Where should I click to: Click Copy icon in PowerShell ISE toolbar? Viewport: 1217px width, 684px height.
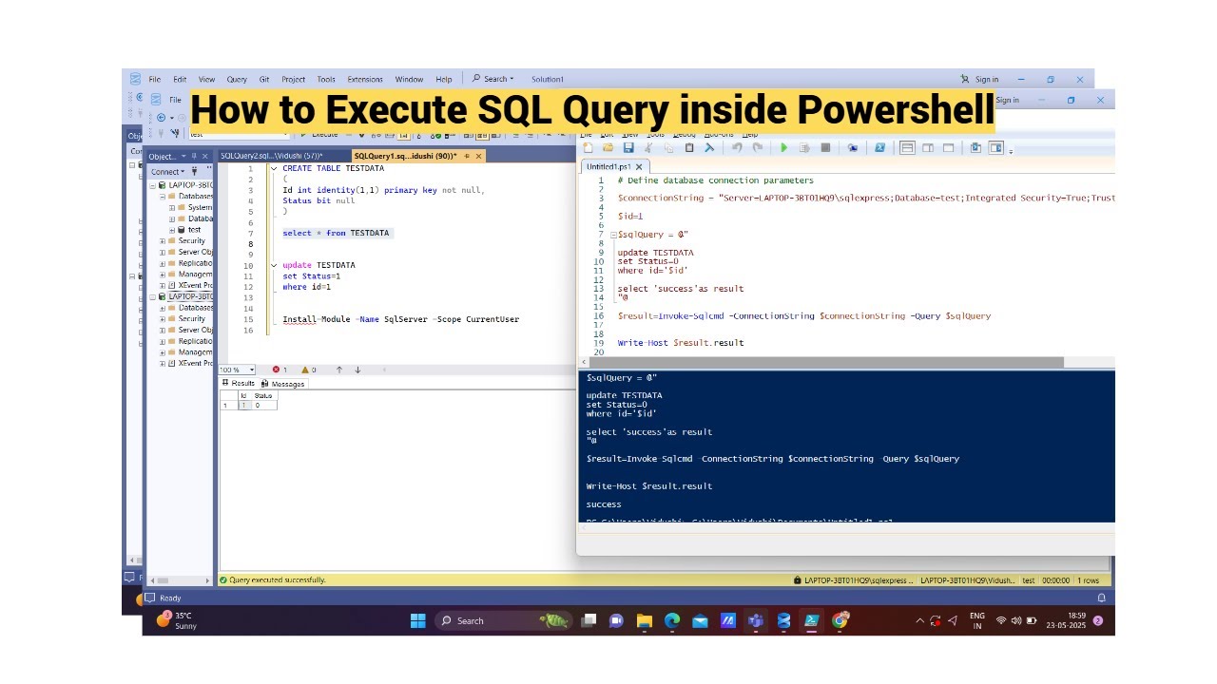pos(668,147)
